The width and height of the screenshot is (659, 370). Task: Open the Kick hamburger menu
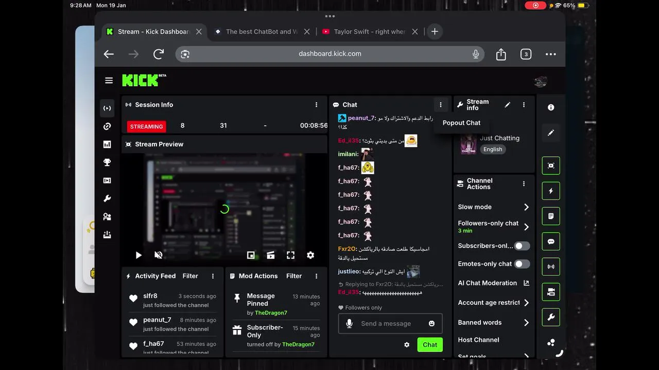click(109, 80)
